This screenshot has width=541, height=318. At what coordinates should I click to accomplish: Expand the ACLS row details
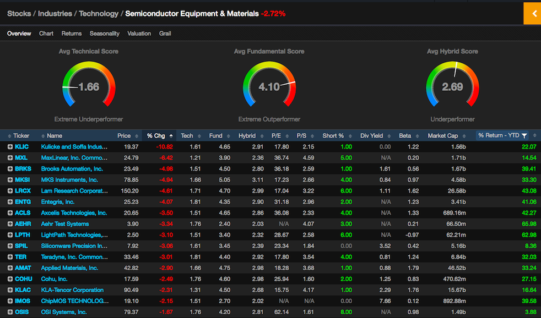[10, 213]
